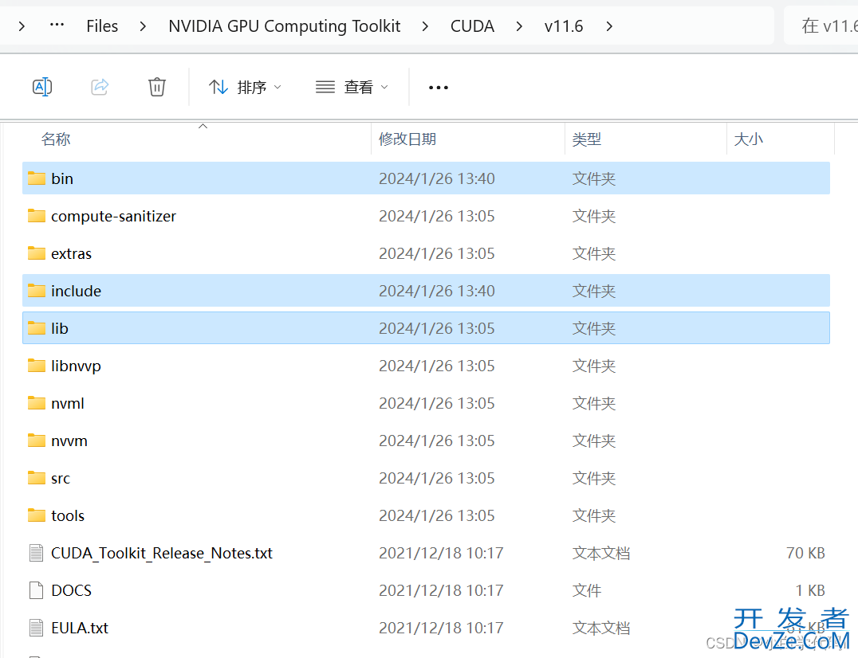
Task: Click the include row's date 2024/1/26 13:40
Action: [437, 292]
